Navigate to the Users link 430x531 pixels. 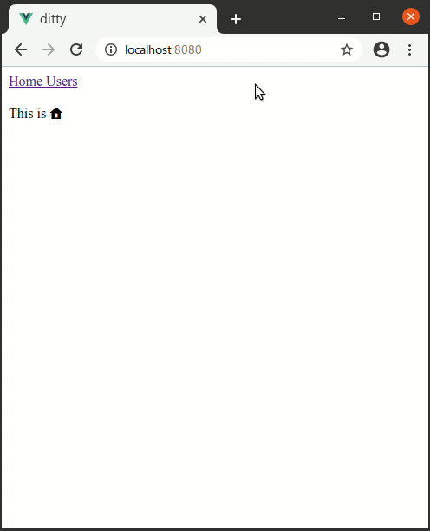pyautogui.click(x=62, y=82)
